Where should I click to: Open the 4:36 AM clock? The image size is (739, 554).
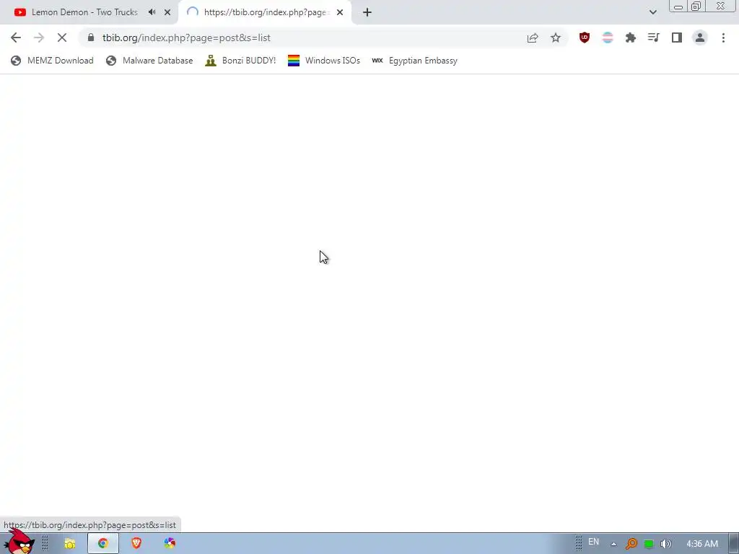(x=702, y=544)
